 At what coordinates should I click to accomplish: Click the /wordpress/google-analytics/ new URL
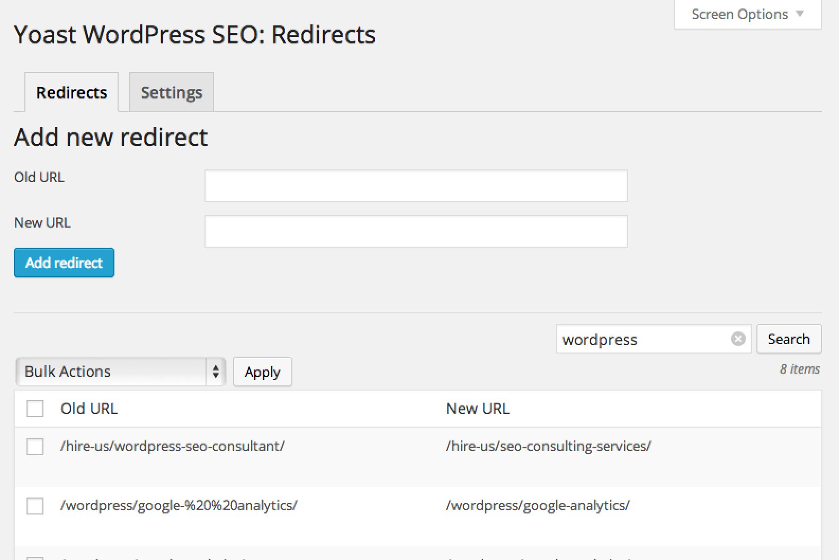(538, 505)
